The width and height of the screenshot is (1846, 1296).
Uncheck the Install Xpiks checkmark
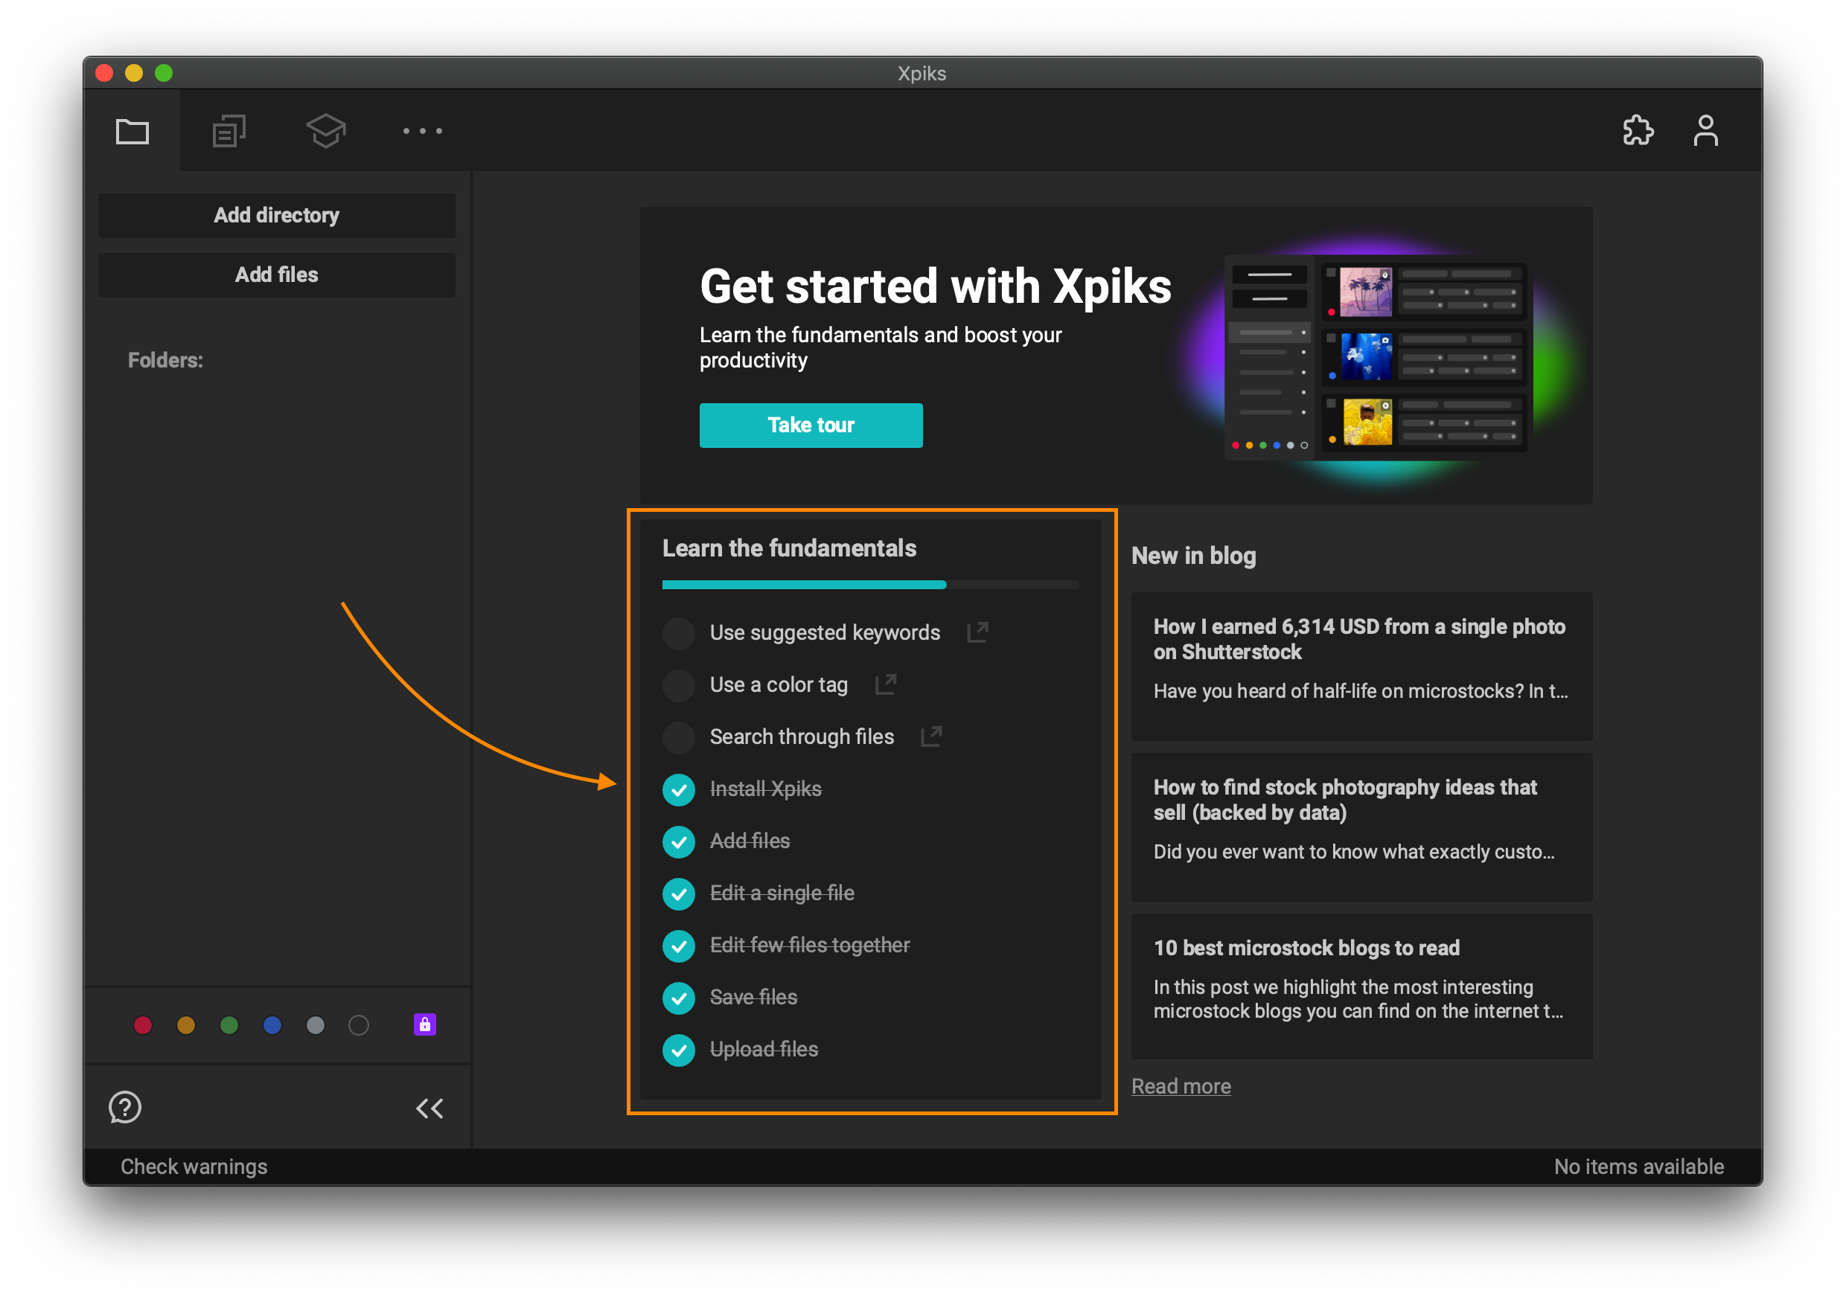coord(679,789)
